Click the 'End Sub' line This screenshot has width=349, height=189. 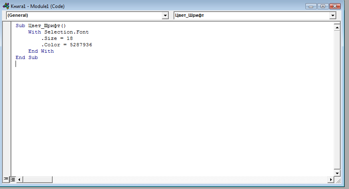[x=27, y=57]
